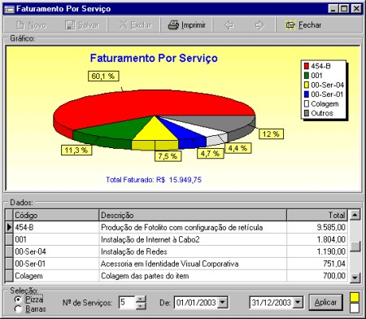This screenshot has height=319, width=366.
Task: Click the Código column header
Action: [x=56, y=216]
